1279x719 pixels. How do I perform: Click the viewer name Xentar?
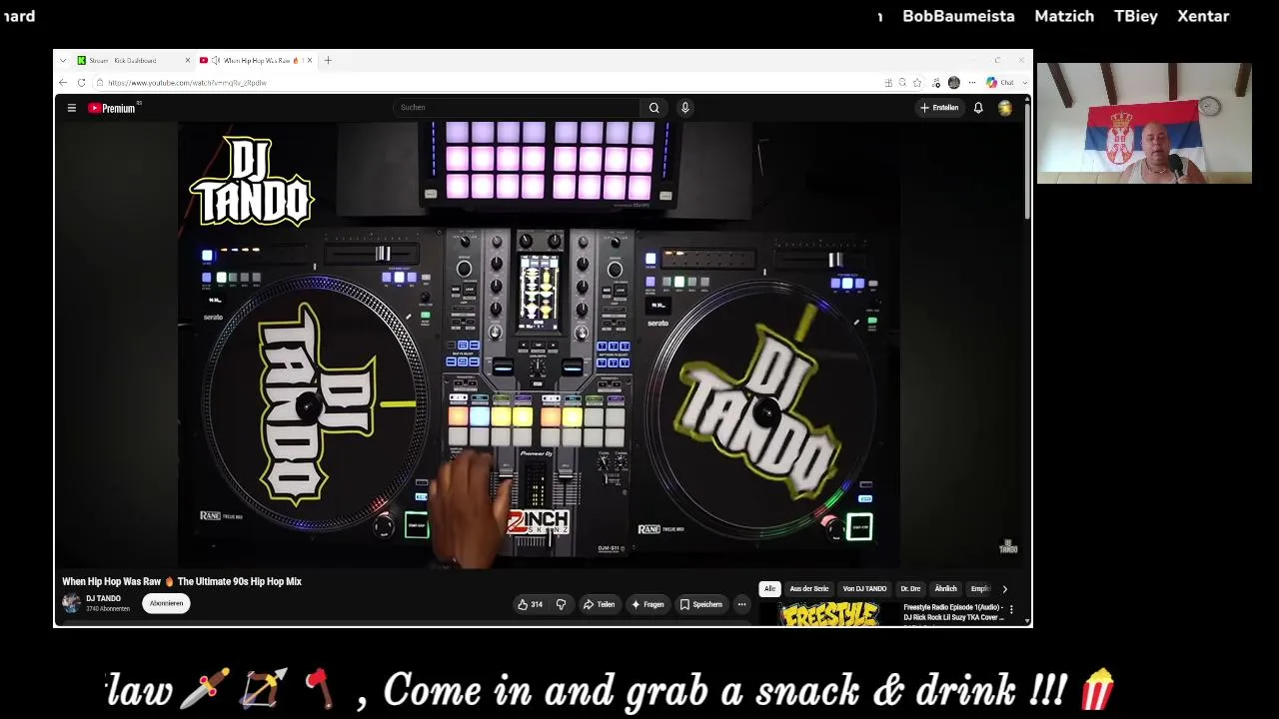[1203, 16]
